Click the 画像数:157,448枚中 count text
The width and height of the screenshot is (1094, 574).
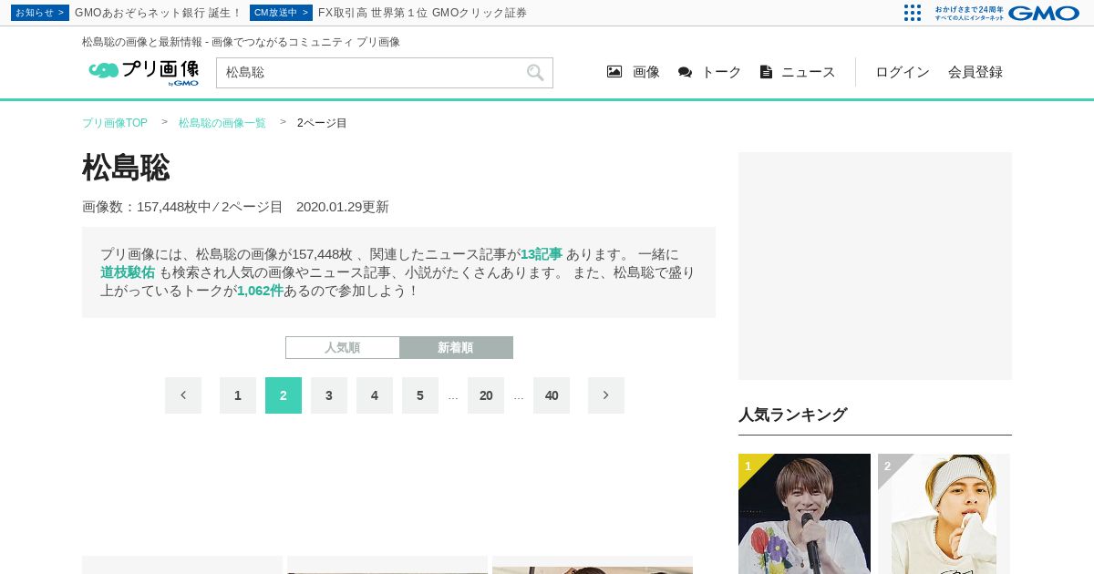coord(146,207)
